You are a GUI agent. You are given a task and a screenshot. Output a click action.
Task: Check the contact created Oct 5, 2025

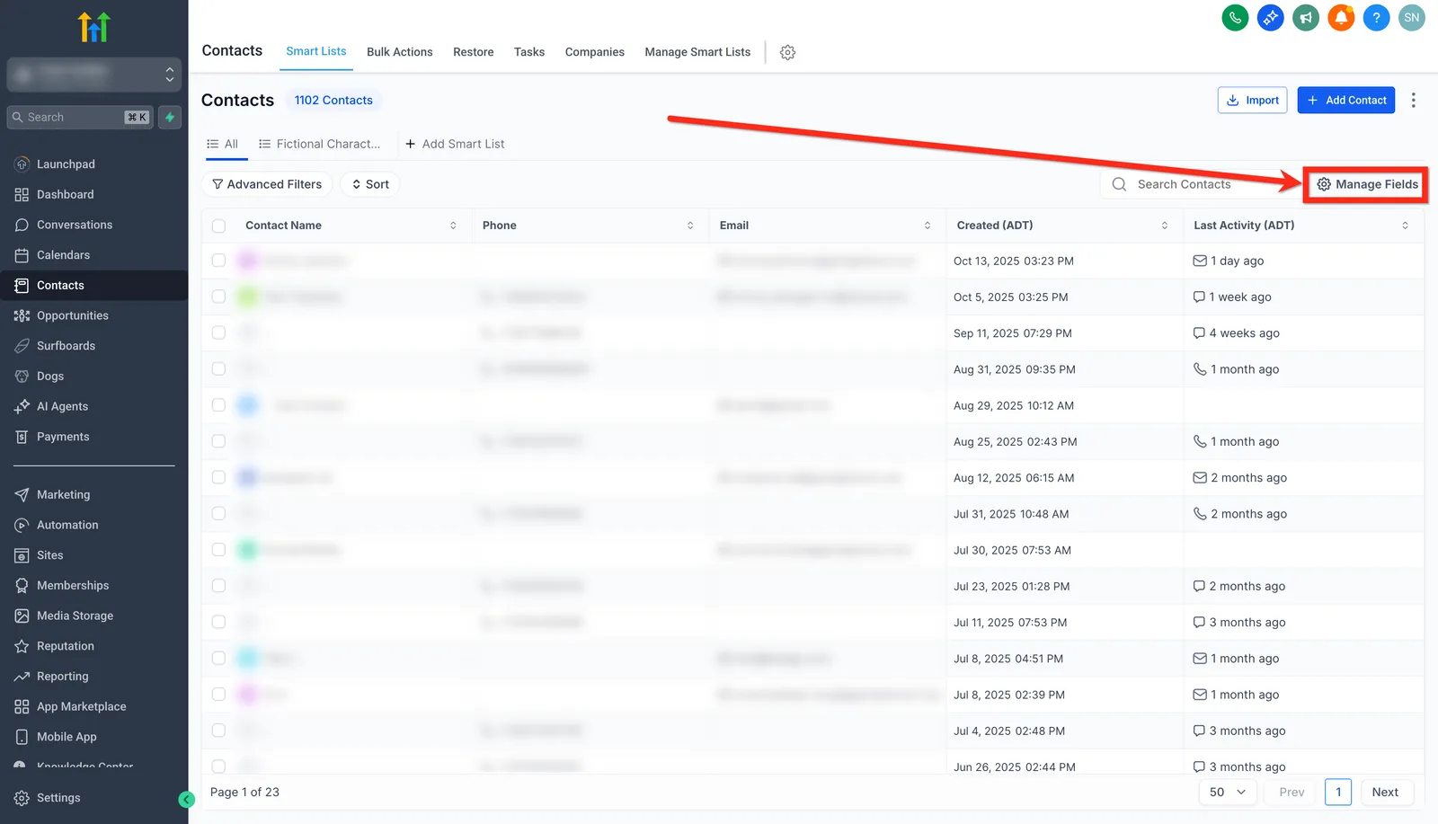coord(218,297)
